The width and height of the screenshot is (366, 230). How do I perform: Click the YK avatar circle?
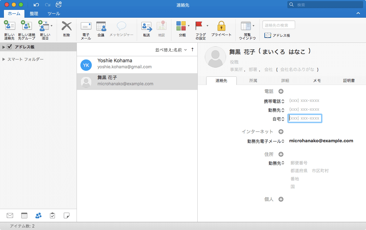[86, 65]
